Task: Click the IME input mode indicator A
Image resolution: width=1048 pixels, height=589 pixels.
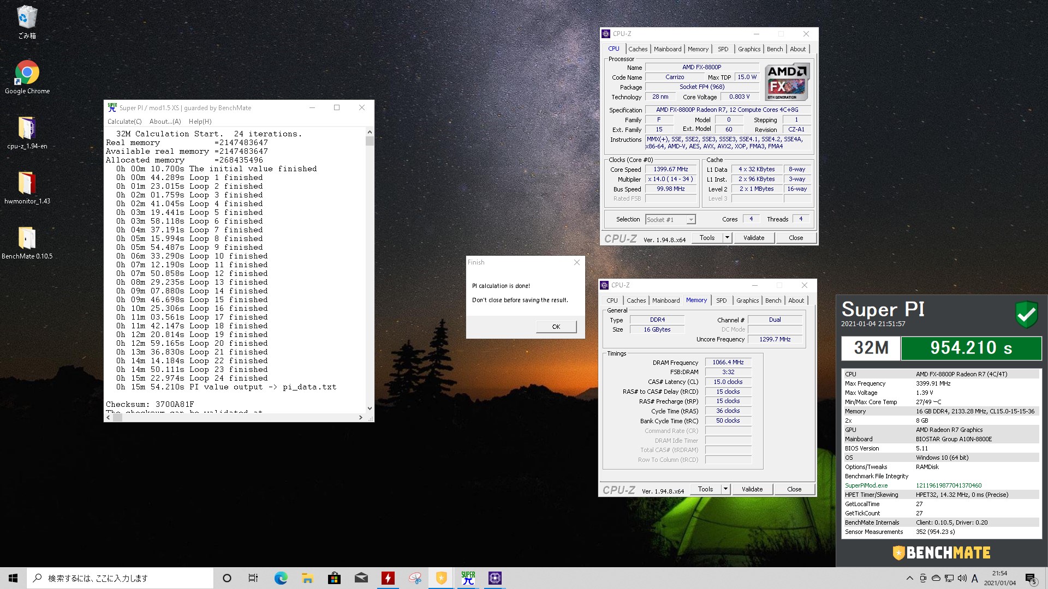Action: pos(975,578)
